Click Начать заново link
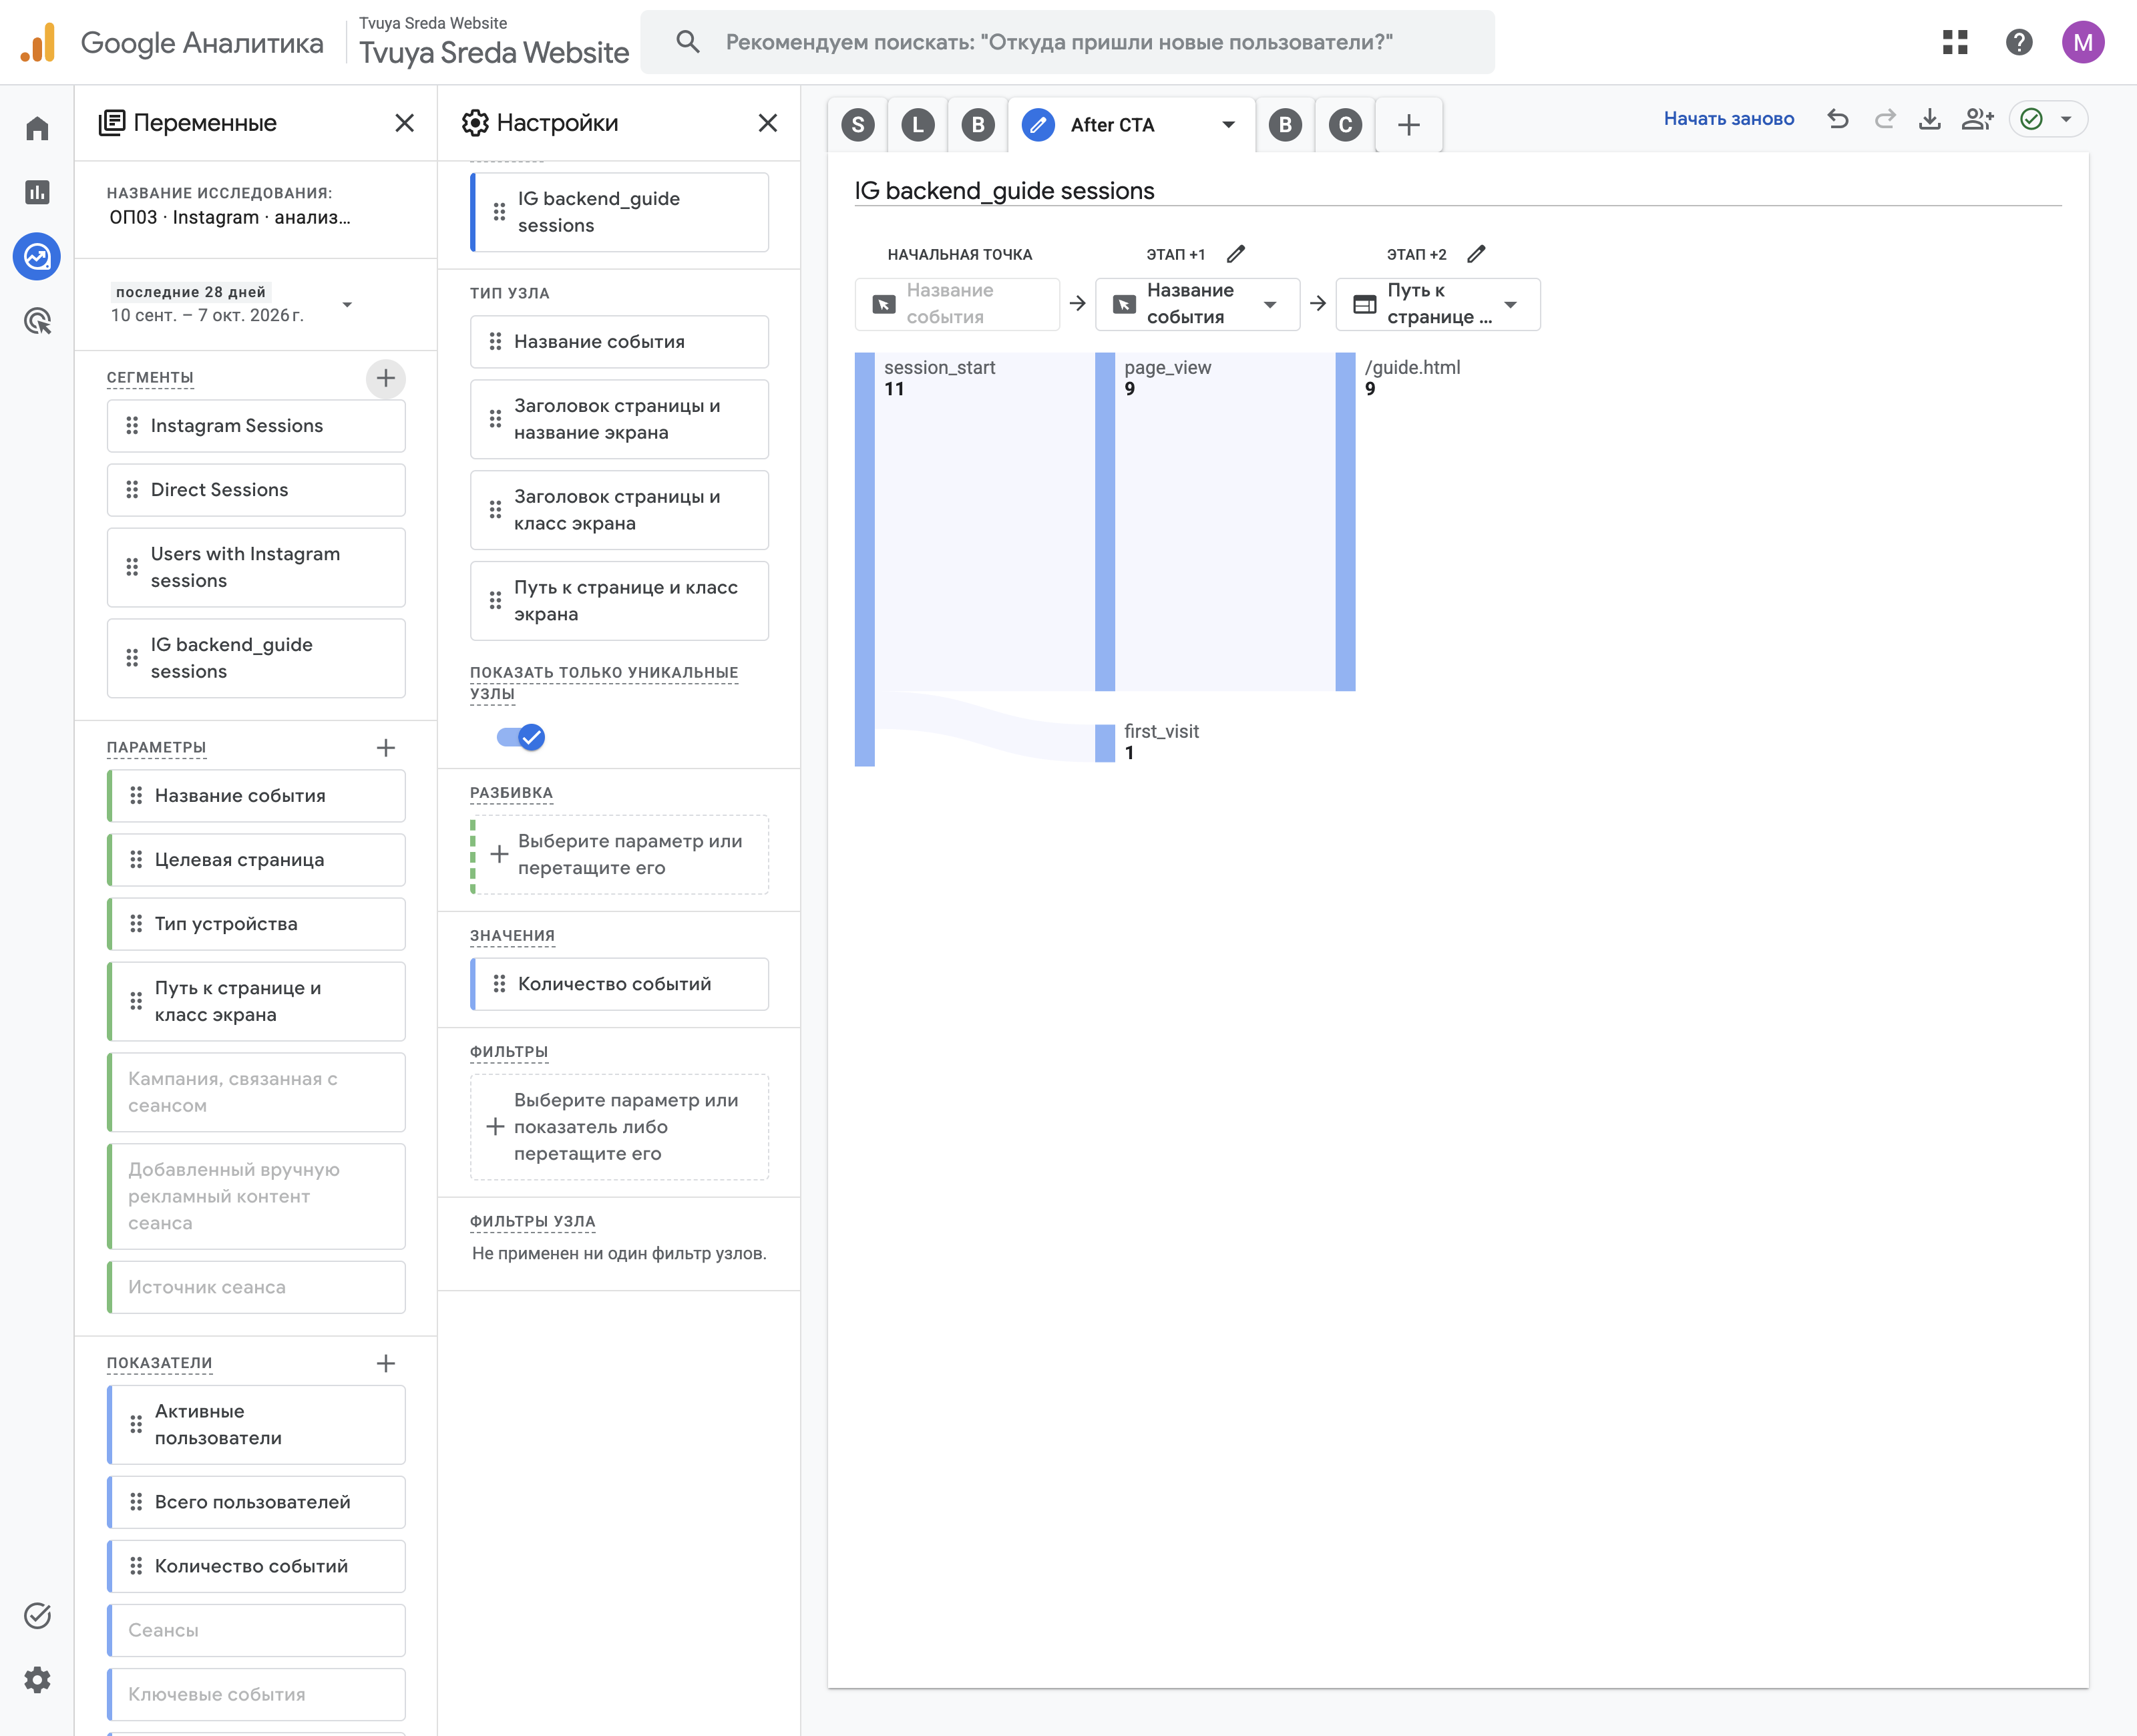The width and height of the screenshot is (2137, 1736). point(1728,119)
